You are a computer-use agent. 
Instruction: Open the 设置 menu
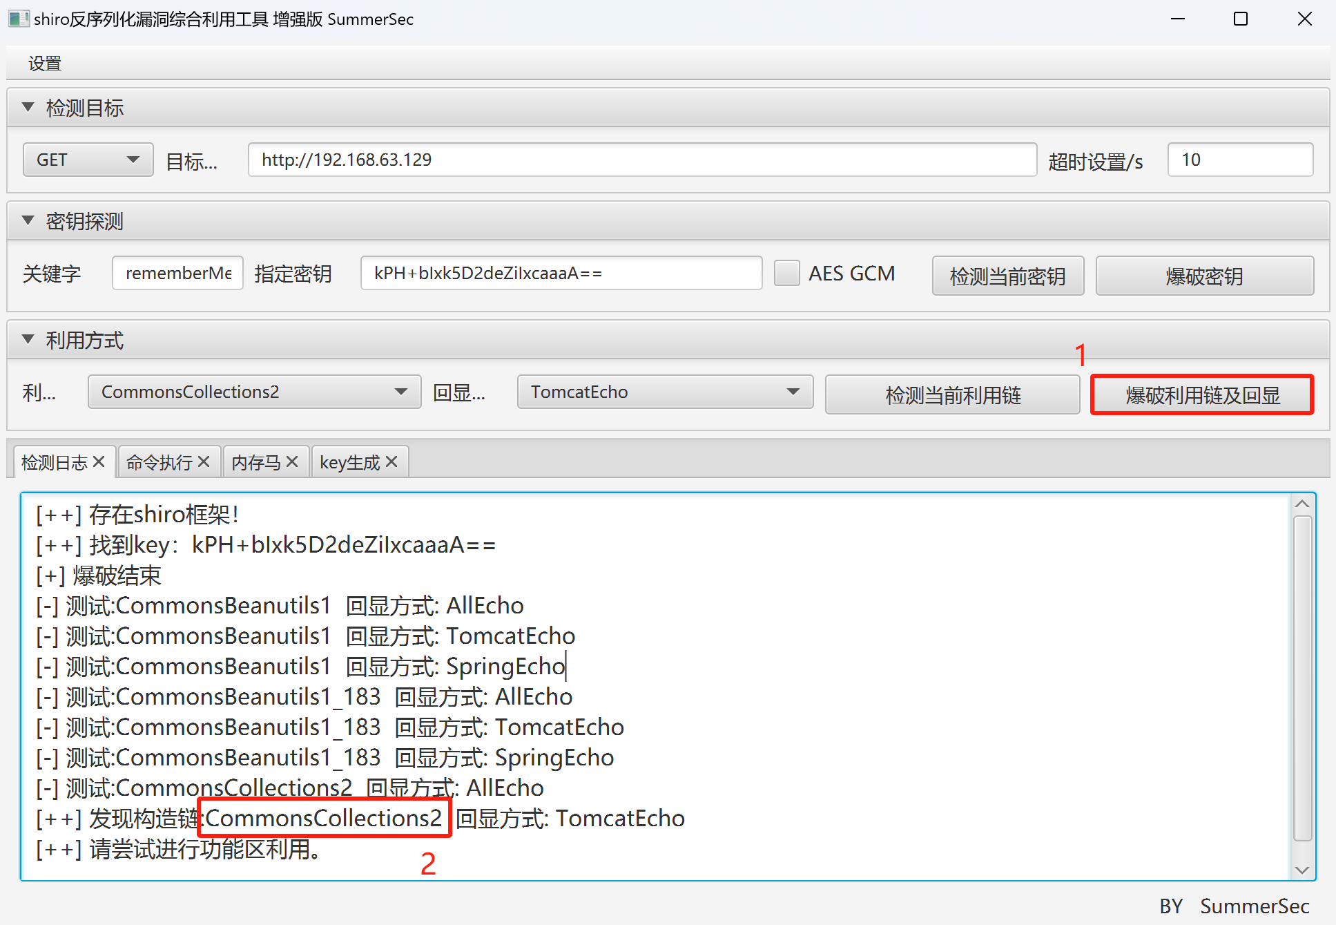coord(45,64)
